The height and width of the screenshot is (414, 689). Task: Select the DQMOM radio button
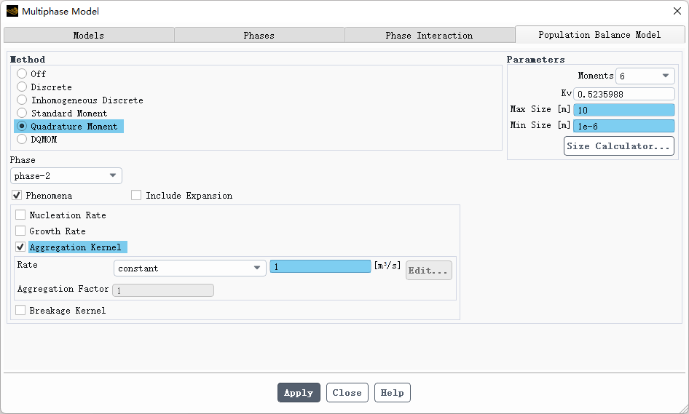click(22, 140)
